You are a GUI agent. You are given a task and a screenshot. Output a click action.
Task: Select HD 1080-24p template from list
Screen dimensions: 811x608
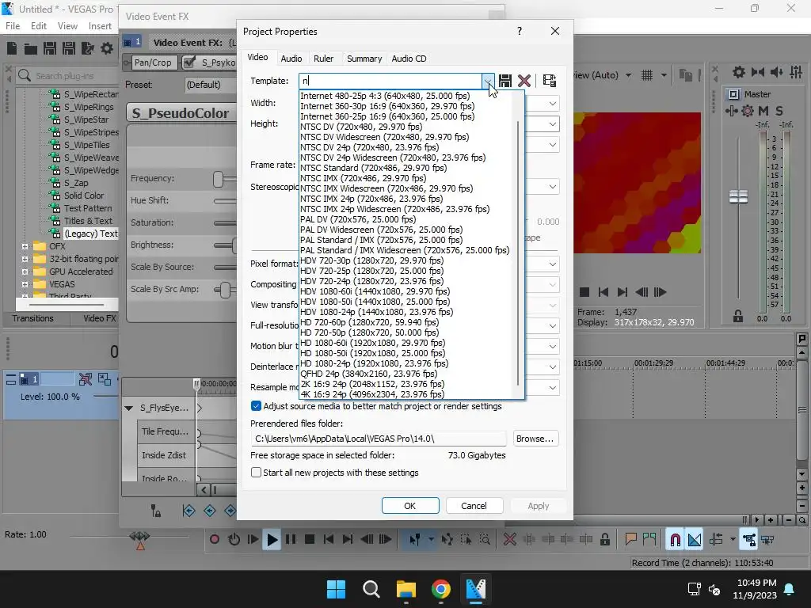pos(374,363)
